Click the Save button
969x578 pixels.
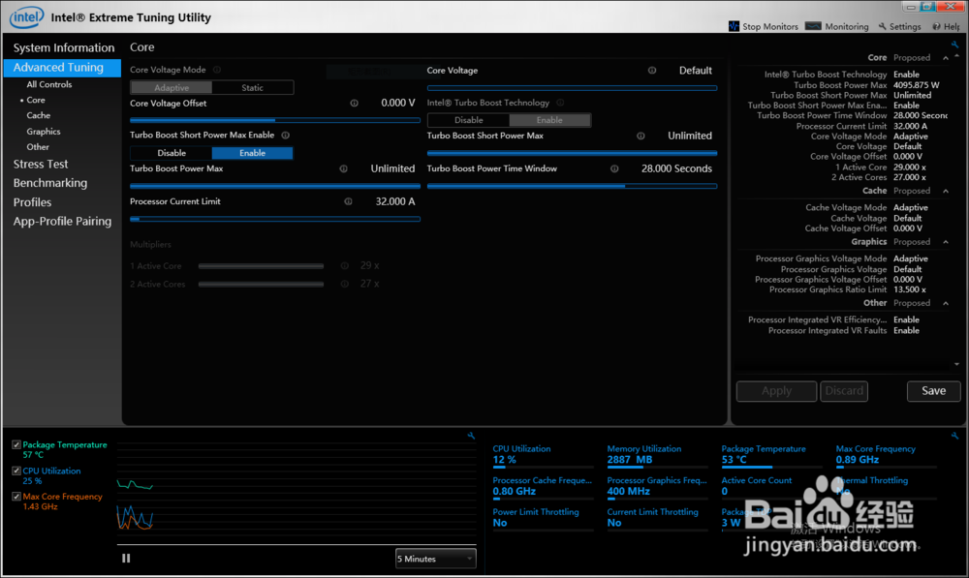click(x=933, y=391)
